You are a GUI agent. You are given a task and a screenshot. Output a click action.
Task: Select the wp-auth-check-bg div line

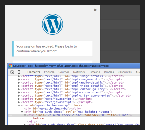coord(52,108)
